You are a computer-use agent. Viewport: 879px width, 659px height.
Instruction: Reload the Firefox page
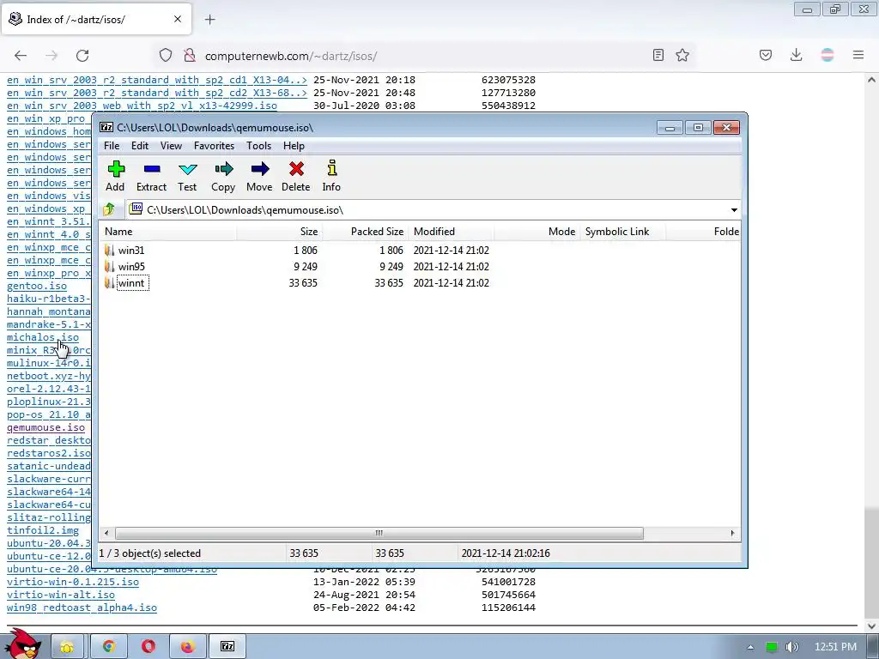(82, 55)
